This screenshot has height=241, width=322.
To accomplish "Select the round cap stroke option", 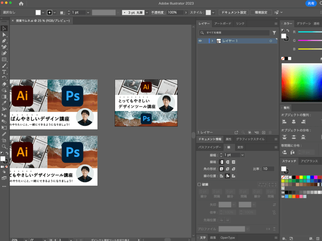I will (227, 162).
